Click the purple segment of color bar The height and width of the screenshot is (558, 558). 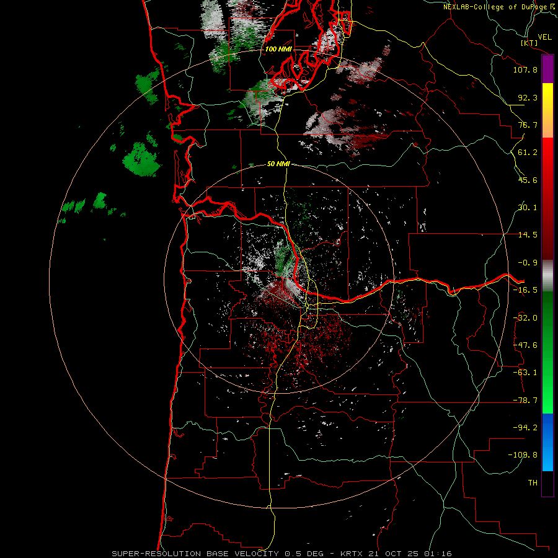tap(547, 69)
